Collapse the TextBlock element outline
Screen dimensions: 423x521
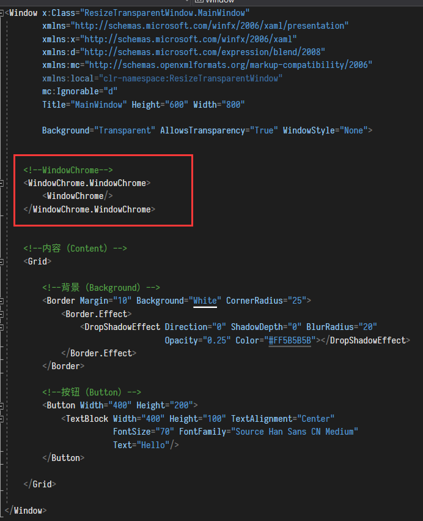pos(1,419)
